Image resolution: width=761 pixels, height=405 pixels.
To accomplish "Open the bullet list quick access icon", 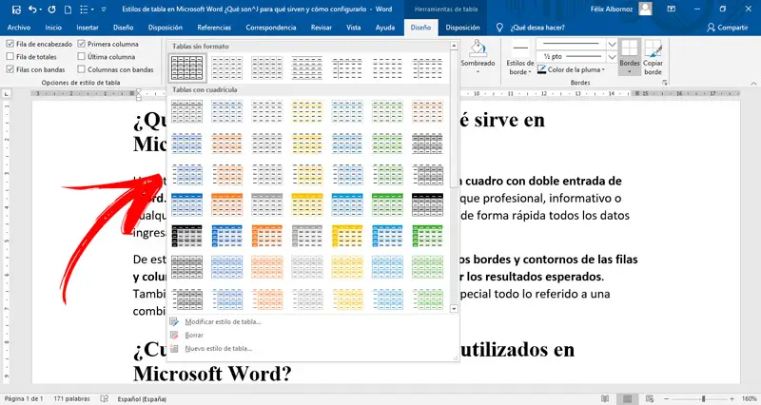I will (84, 10).
